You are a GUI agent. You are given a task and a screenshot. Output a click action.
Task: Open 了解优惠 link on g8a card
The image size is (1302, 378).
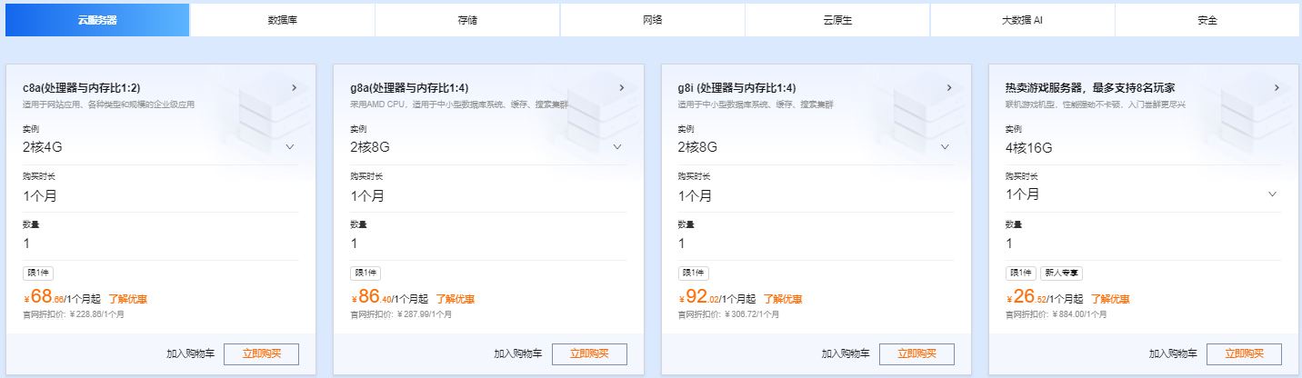[x=456, y=299]
